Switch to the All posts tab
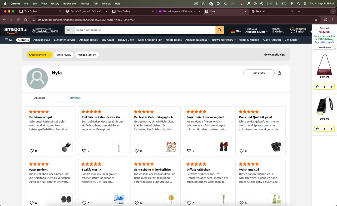The height and width of the screenshot is (206, 337). (x=40, y=98)
